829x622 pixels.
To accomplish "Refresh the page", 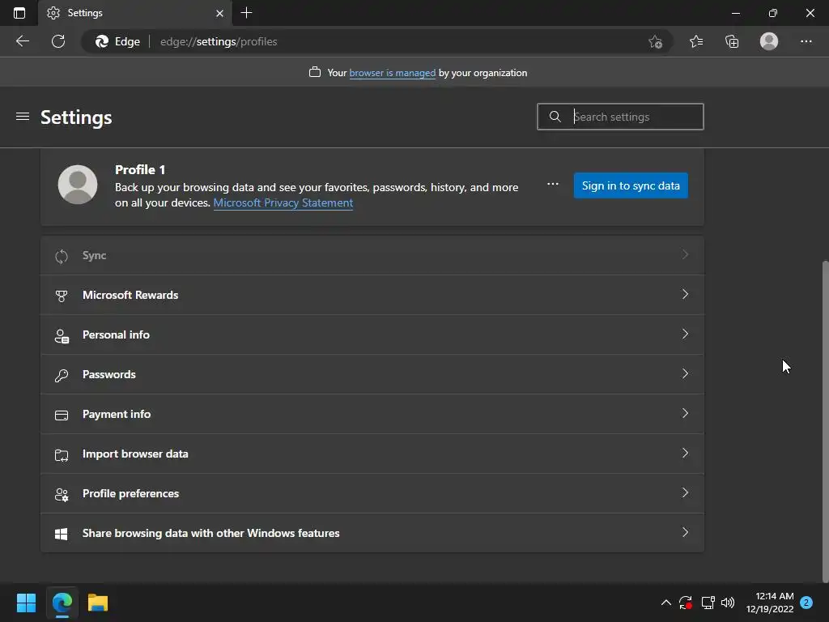I will click(x=58, y=41).
